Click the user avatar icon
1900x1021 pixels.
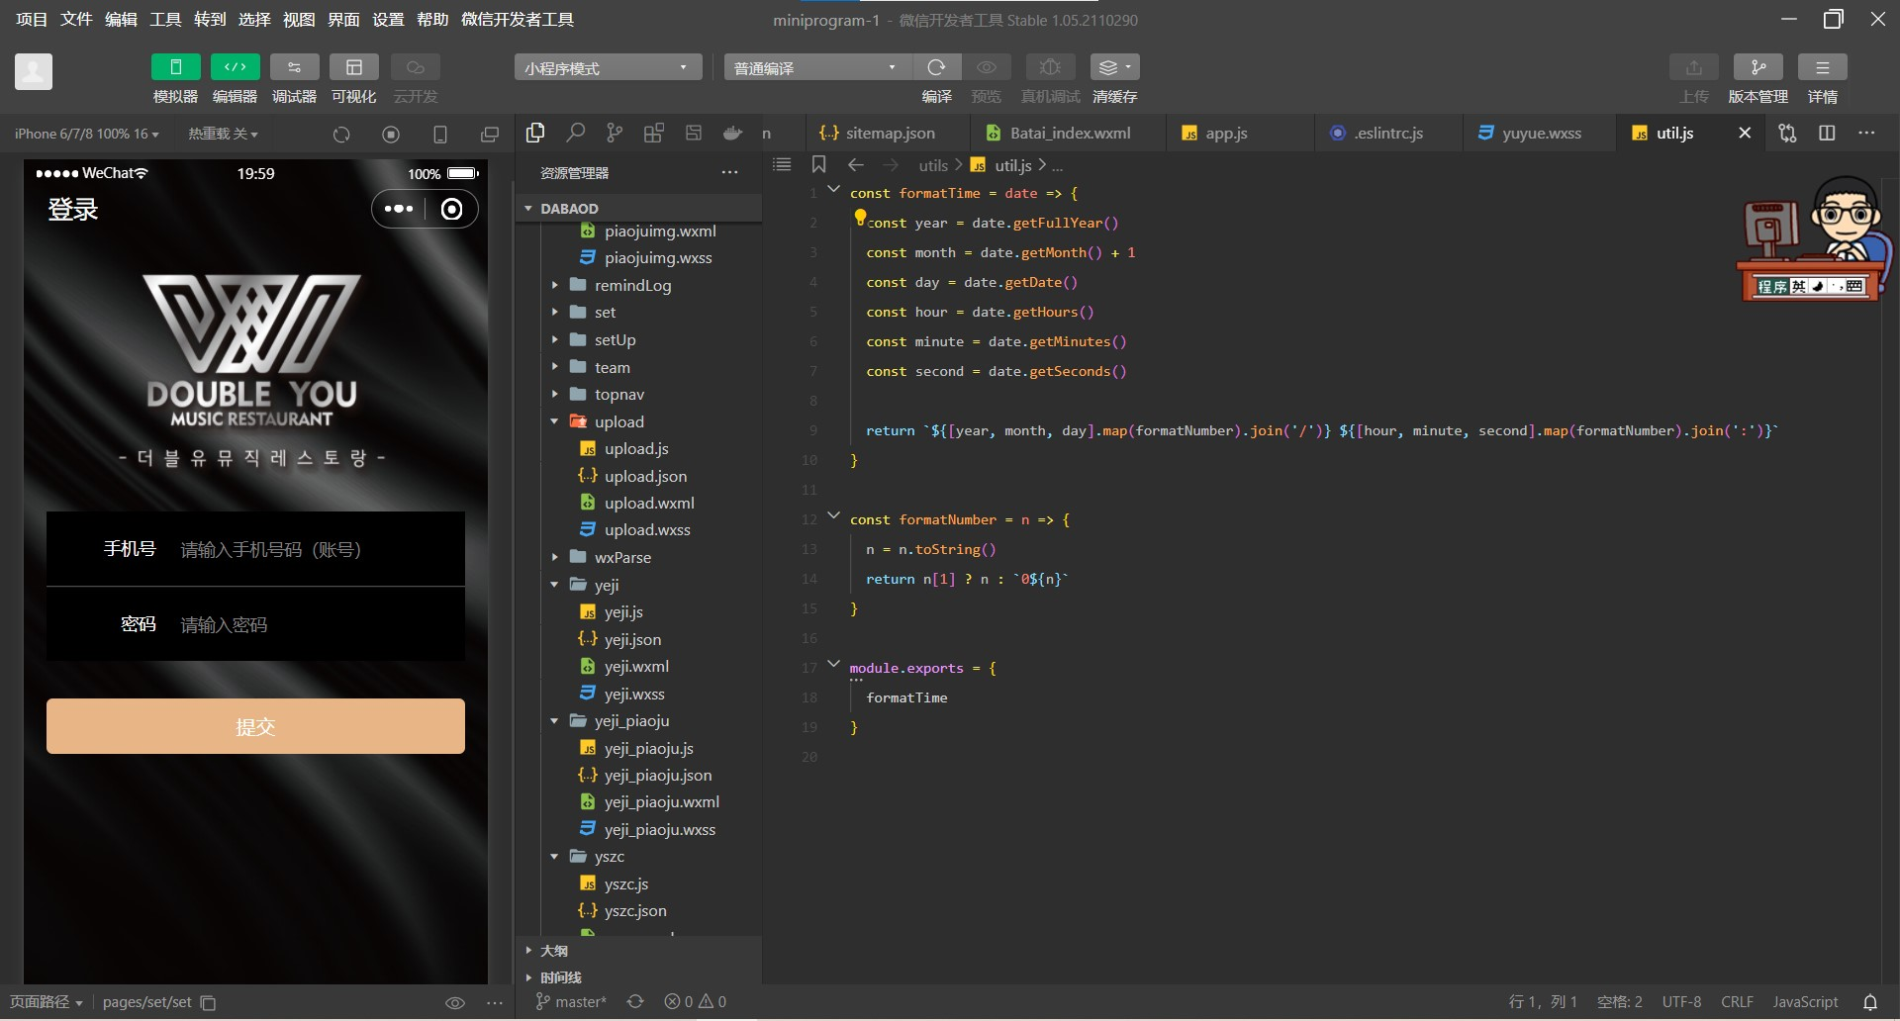click(x=33, y=71)
